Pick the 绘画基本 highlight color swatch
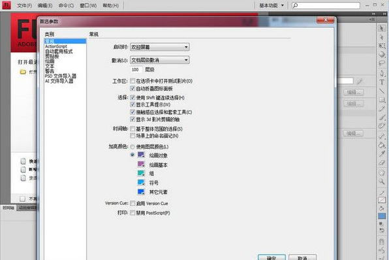Image resolution: width=389 pixels, height=260 pixels. (x=141, y=164)
